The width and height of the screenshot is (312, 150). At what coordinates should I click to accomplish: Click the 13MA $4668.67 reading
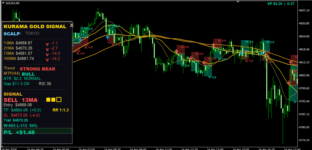click(x=18, y=43)
